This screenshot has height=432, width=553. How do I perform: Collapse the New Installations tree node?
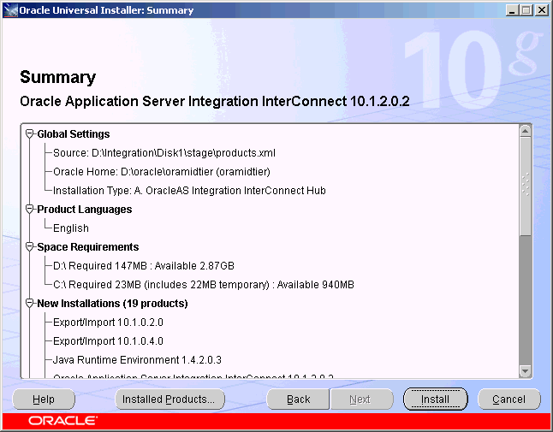pyautogui.click(x=30, y=304)
